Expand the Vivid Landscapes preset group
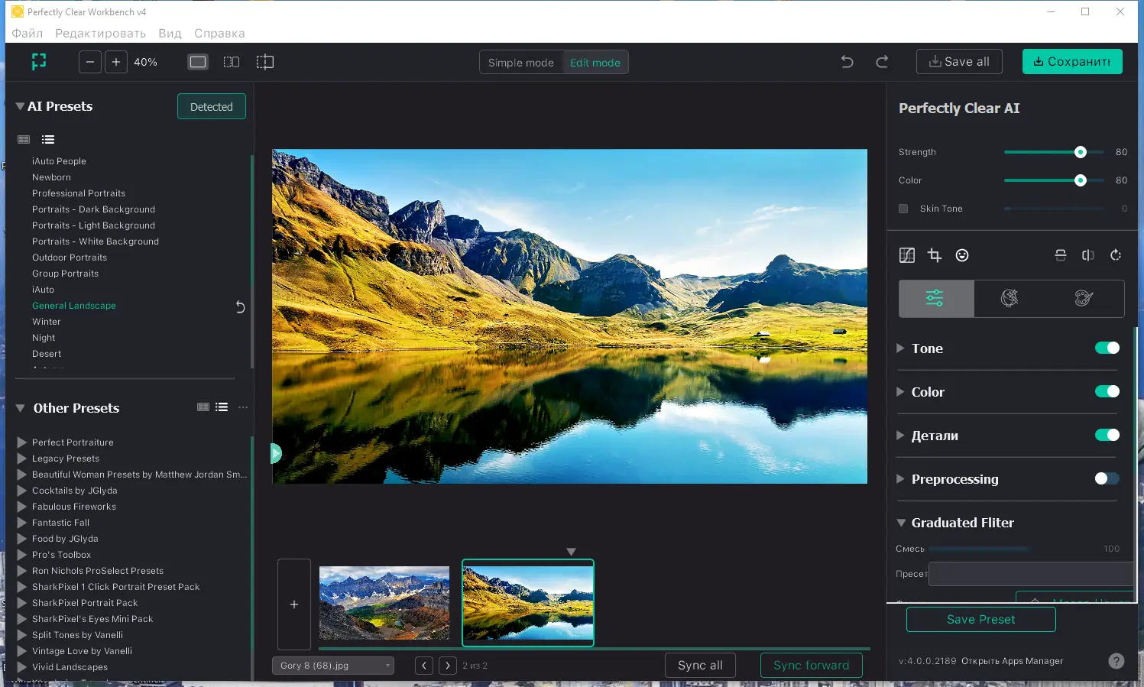The image size is (1144, 687). 22,667
